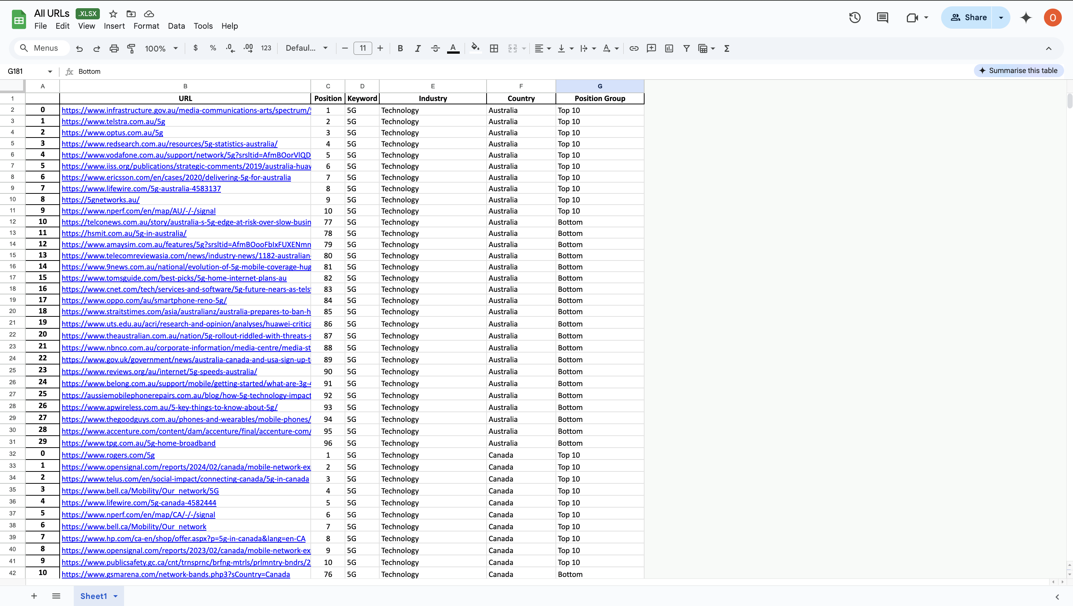Select the Paint format tool

(131, 48)
